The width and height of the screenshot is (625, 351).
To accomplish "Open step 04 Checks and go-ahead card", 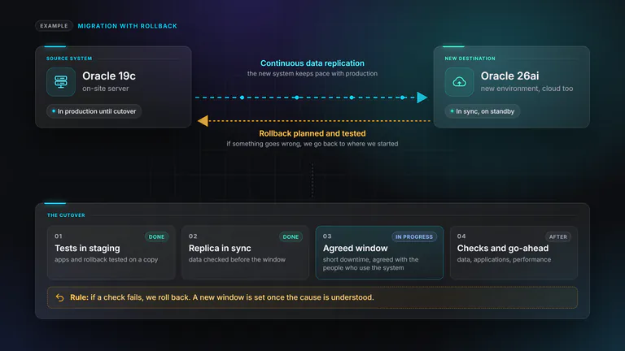I will point(514,253).
